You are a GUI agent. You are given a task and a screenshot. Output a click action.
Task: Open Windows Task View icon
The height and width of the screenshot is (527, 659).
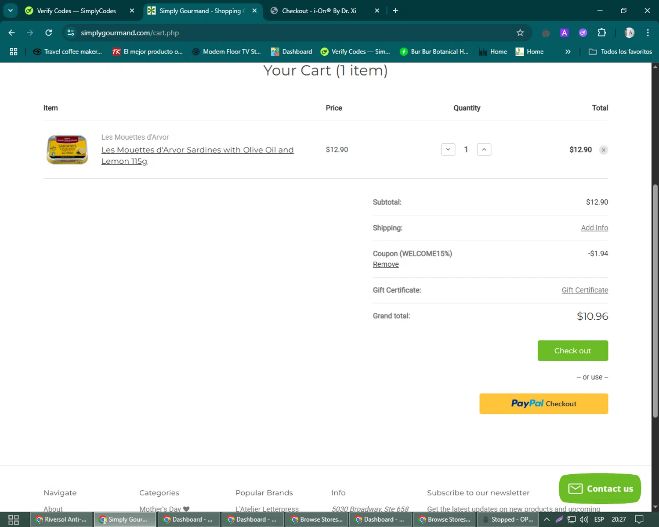[14, 520]
